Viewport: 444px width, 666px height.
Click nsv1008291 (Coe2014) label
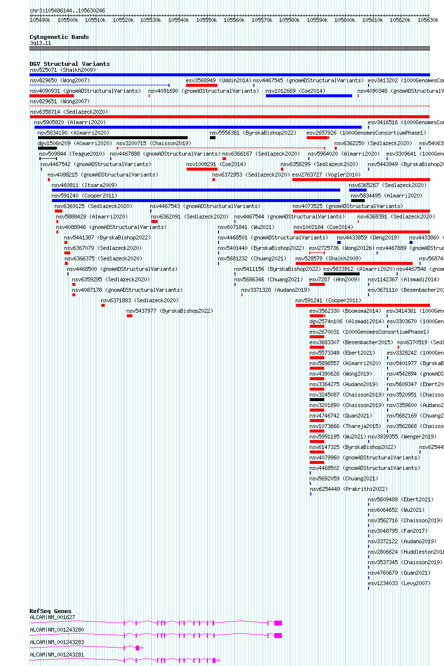pyautogui.click(x=217, y=164)
